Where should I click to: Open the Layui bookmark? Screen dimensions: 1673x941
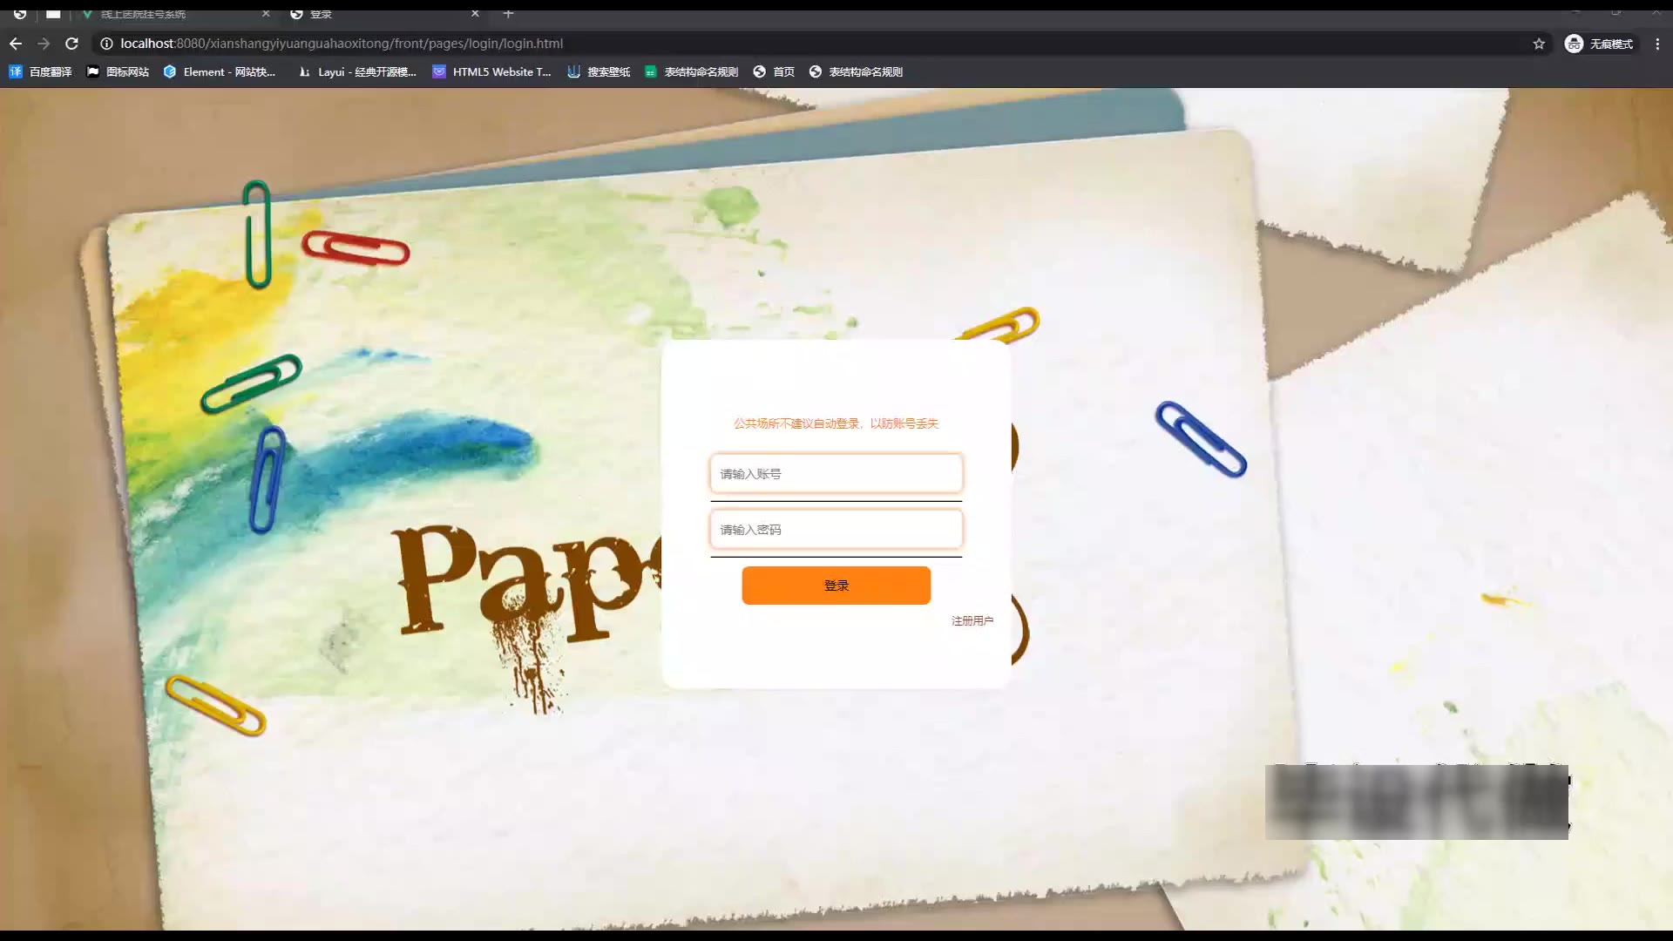(x=357, y=72)
